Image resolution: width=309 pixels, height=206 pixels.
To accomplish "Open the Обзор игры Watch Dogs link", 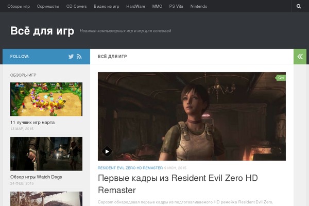I will pos(36,177).
